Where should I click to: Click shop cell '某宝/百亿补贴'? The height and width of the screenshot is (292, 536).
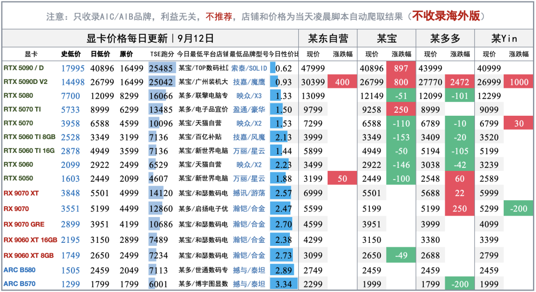[x=200, y=137]
